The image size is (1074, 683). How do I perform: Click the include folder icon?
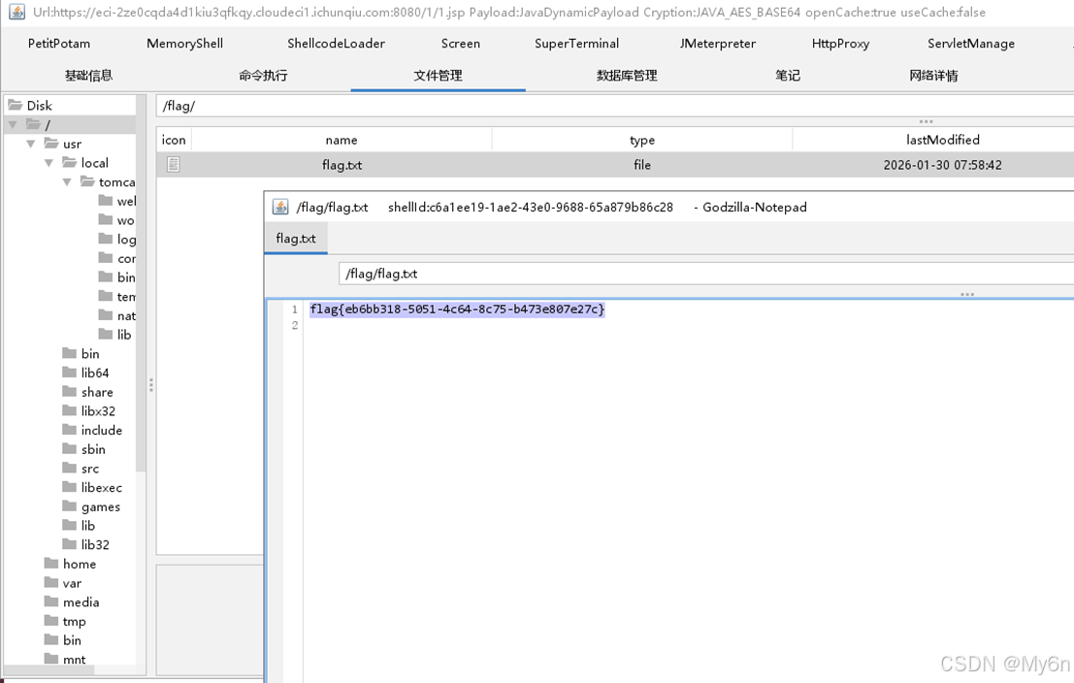coord(69,430)
